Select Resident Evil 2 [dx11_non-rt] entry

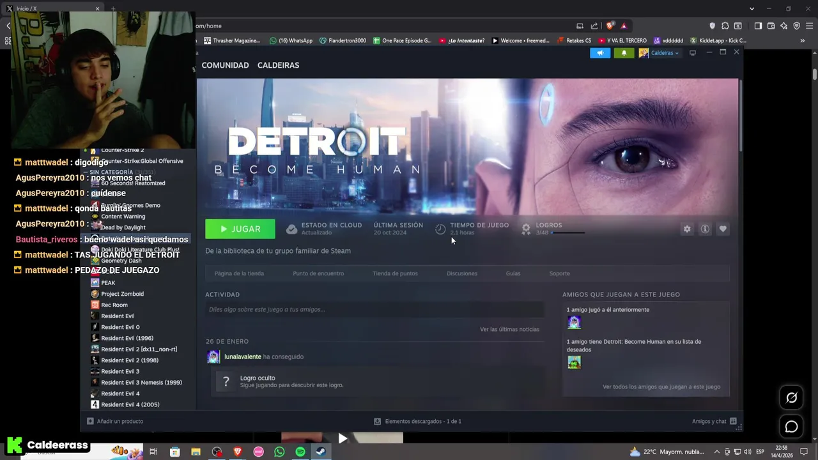coord(139,349)
